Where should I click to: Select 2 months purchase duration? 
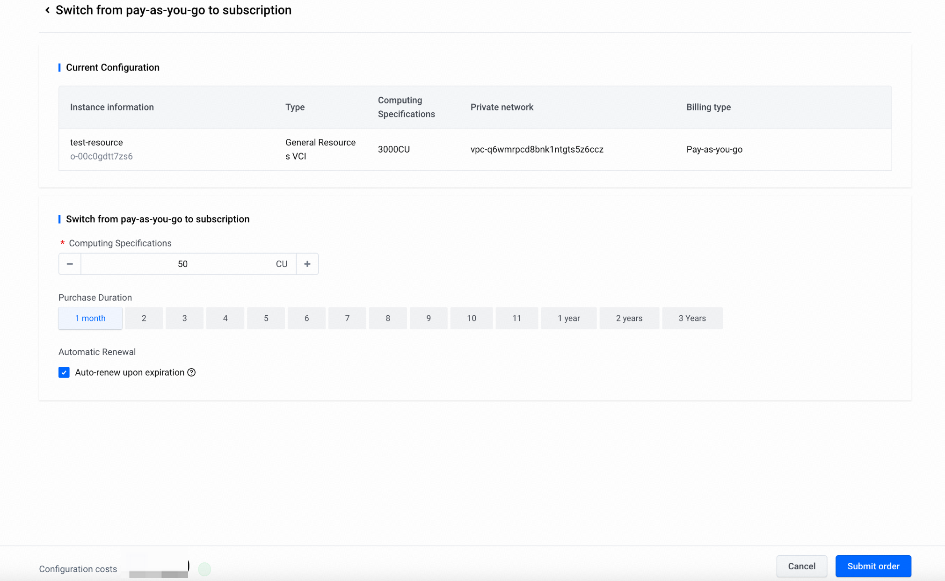point(144,318)
